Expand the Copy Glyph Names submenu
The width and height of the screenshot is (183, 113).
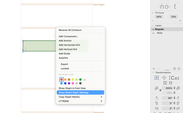pyautogui.click(x=80, y=97)
